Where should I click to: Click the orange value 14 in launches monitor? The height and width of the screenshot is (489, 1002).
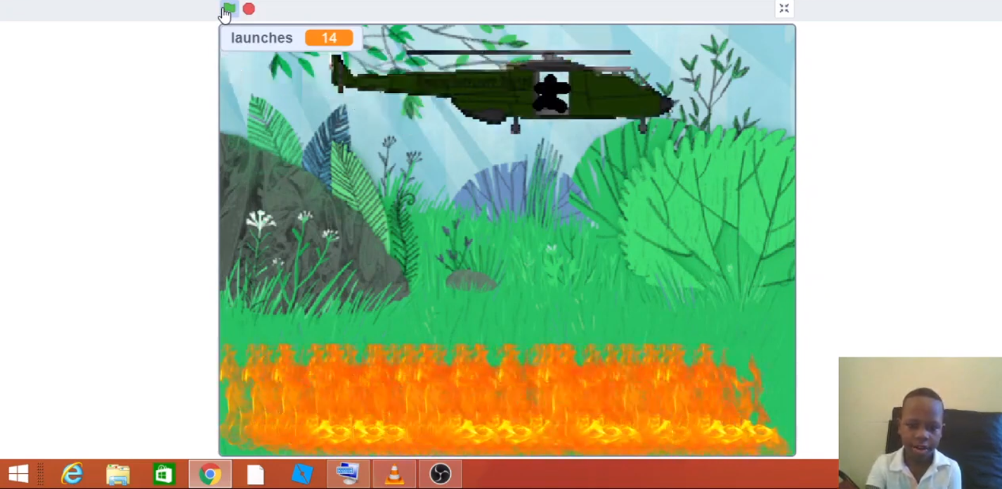329,38
